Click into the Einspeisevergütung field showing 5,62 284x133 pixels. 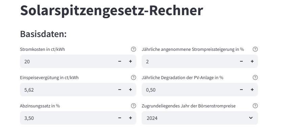pos(67,90)
